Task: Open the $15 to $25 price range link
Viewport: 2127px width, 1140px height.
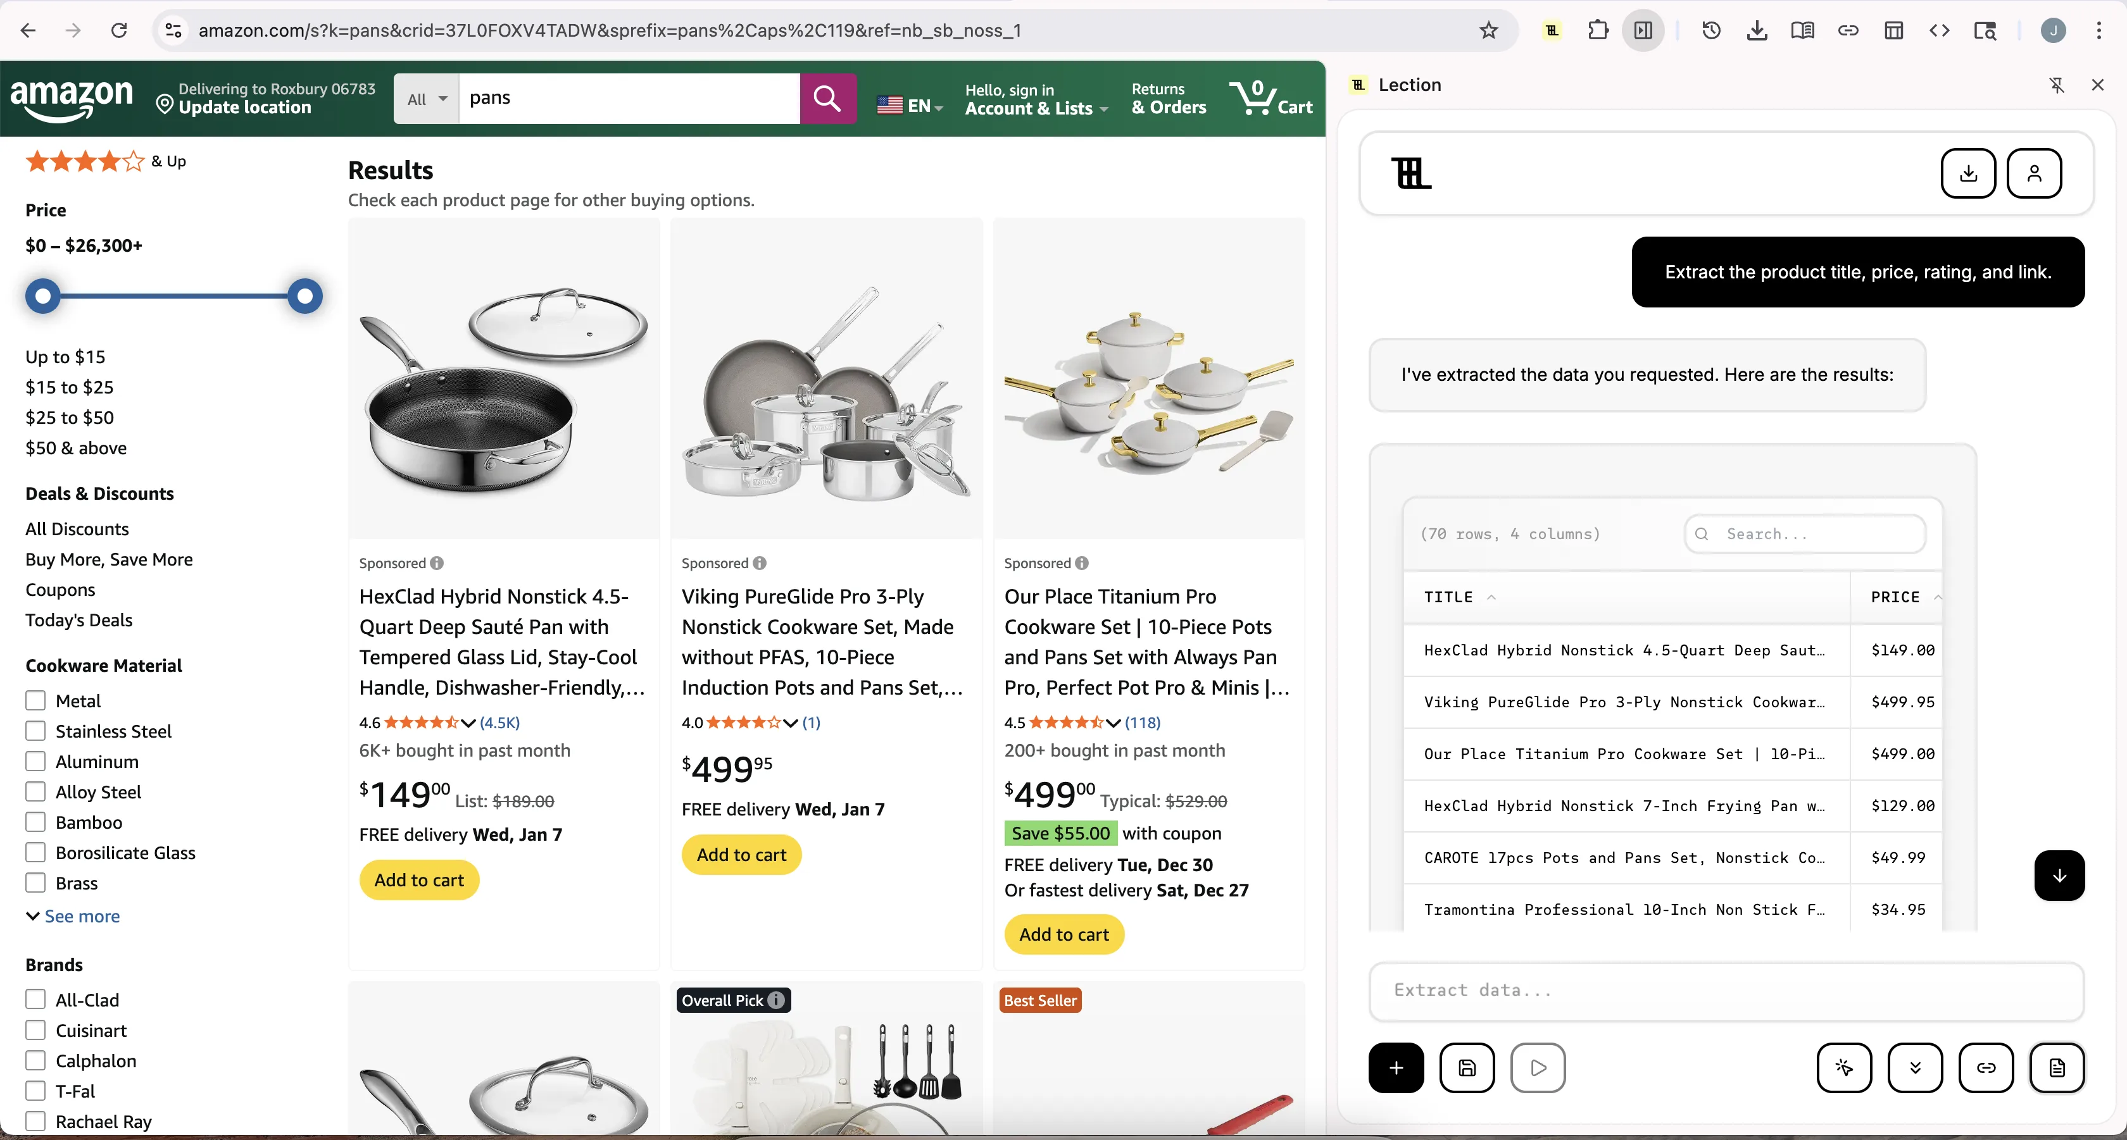Action: tap(70, 387)
